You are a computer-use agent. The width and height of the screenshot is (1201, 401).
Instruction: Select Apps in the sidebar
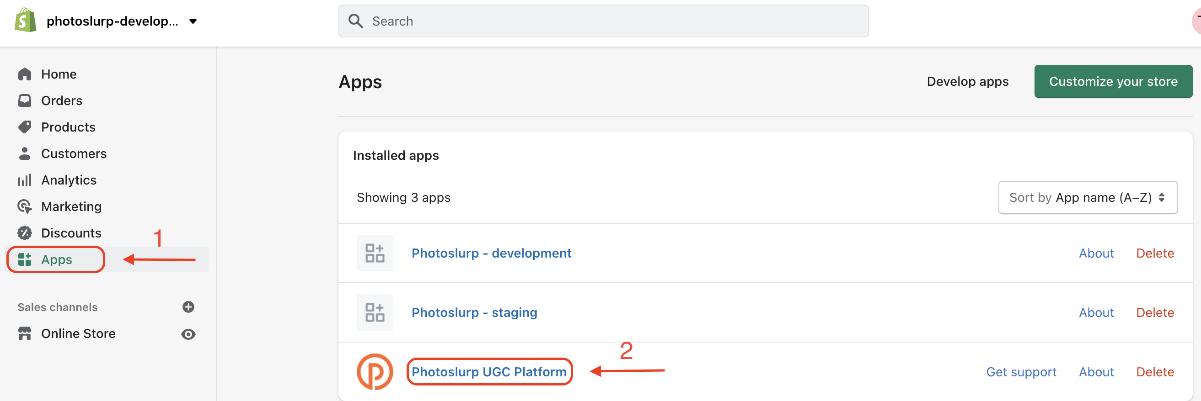[56, 259]
